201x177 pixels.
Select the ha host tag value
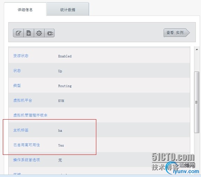tap(60, 130)
